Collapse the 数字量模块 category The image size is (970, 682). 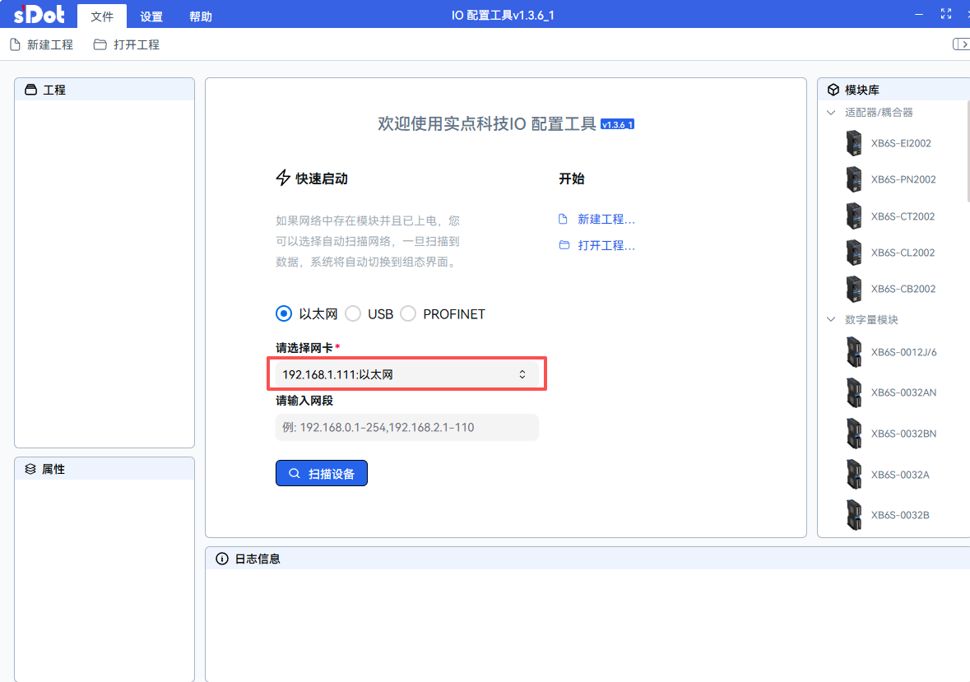tap(831, 319)
